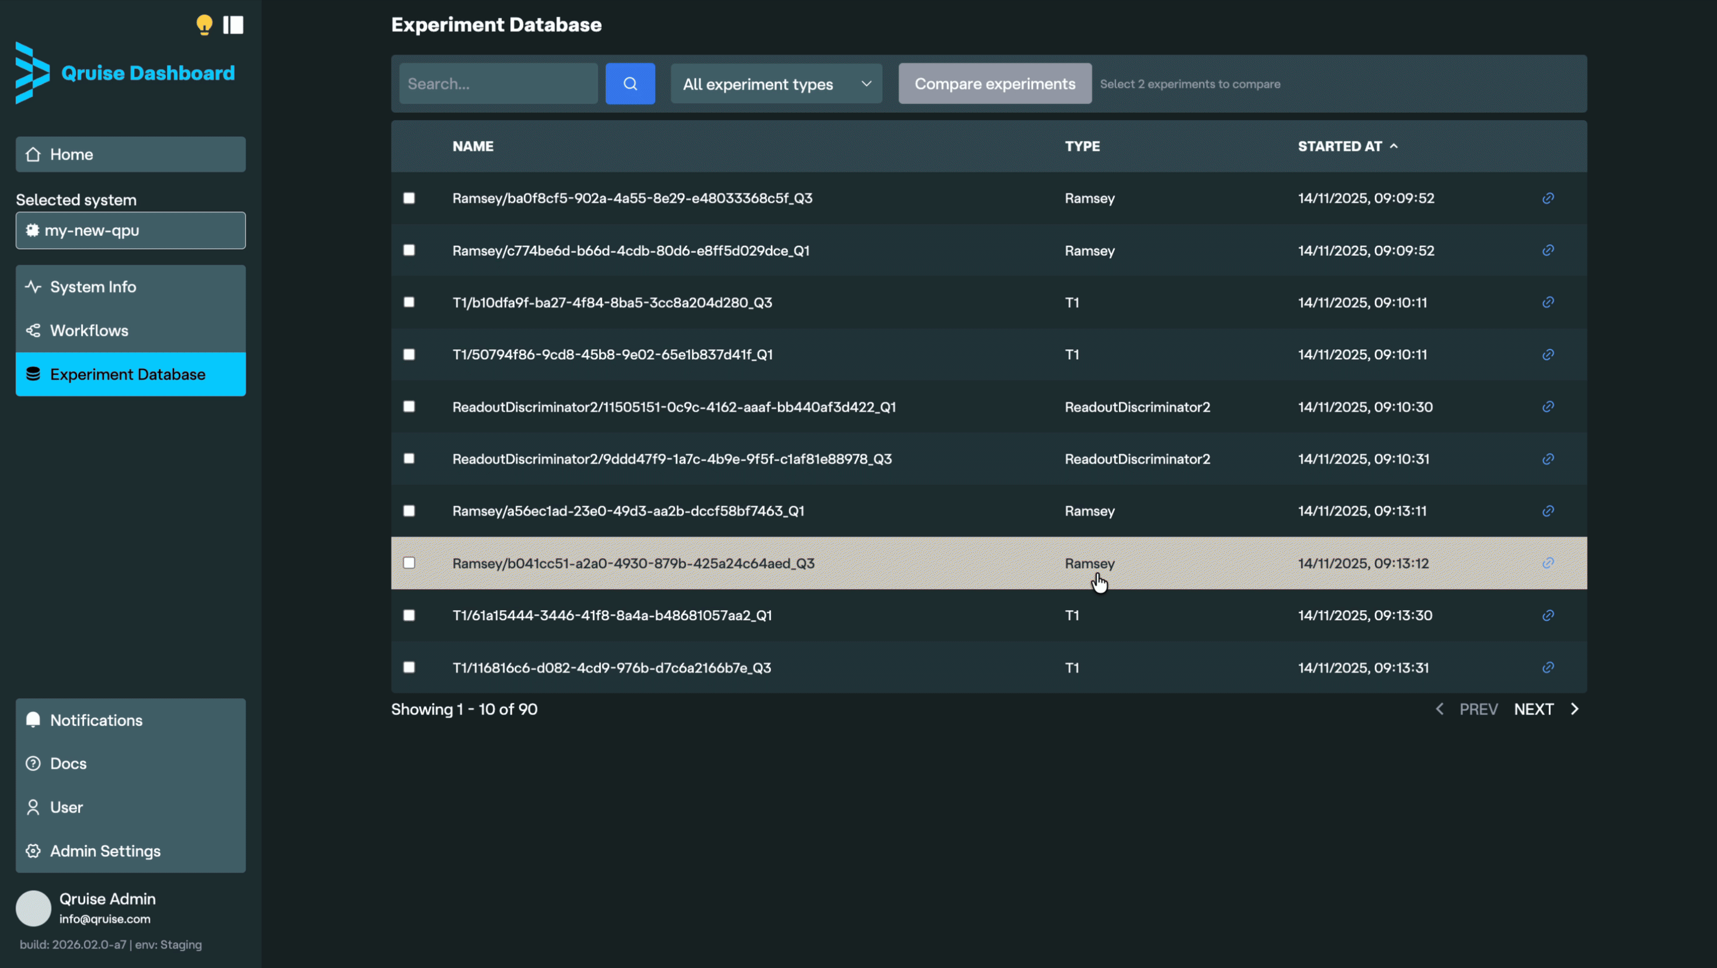
Task: Click the Qruise Dashboard logo
Action: [126, 74]
